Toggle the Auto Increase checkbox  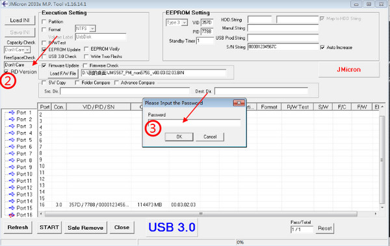click(x=322, y=48)
